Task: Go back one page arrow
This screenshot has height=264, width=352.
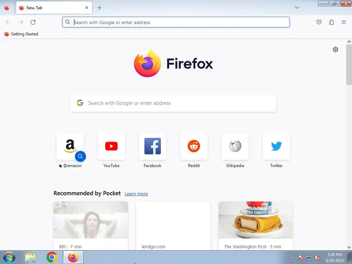Action: (8, 22)
